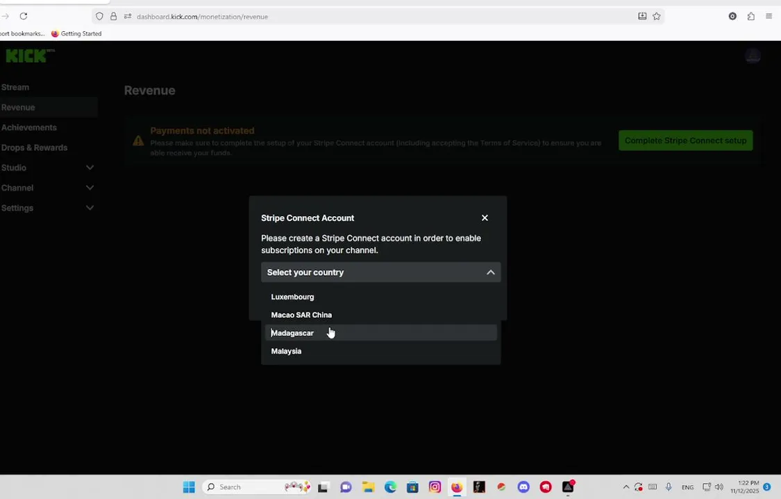Viewport: 781px width, 499px height.
Task: Open the Firefox hamburger menu
Action: [769, 17]
